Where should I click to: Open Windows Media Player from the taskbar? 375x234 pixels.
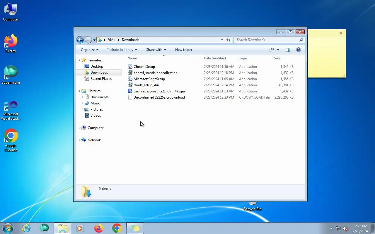pos(80,228)
